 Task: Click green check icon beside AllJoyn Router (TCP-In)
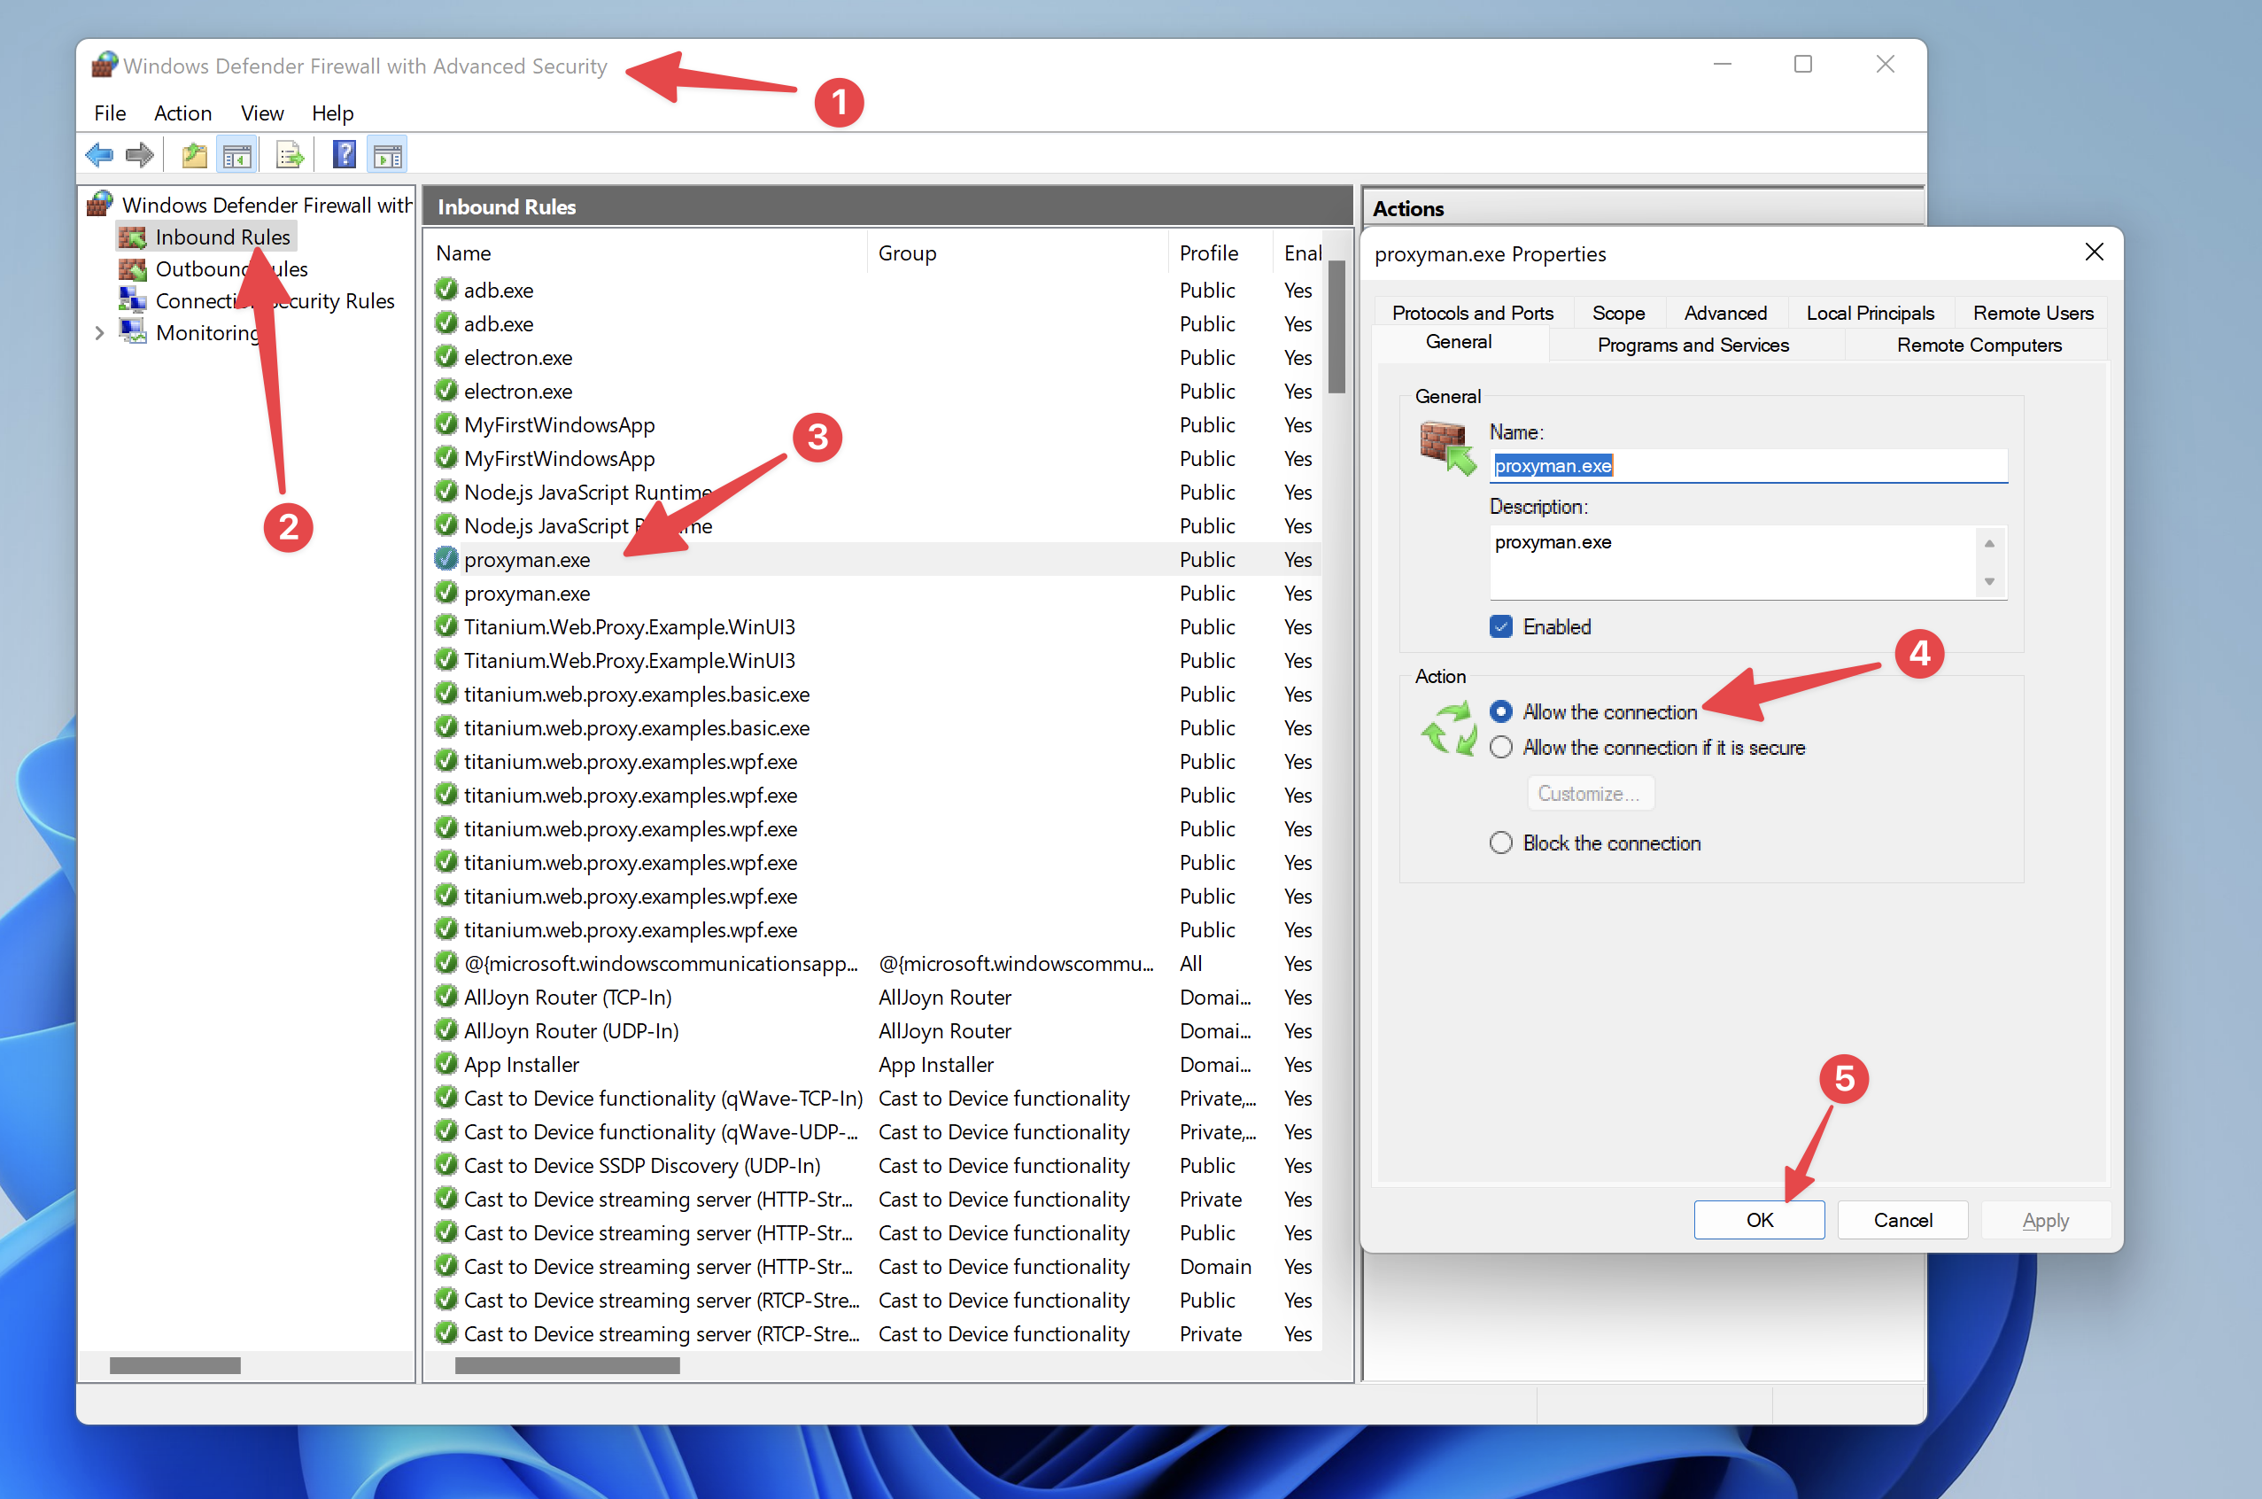445,996
